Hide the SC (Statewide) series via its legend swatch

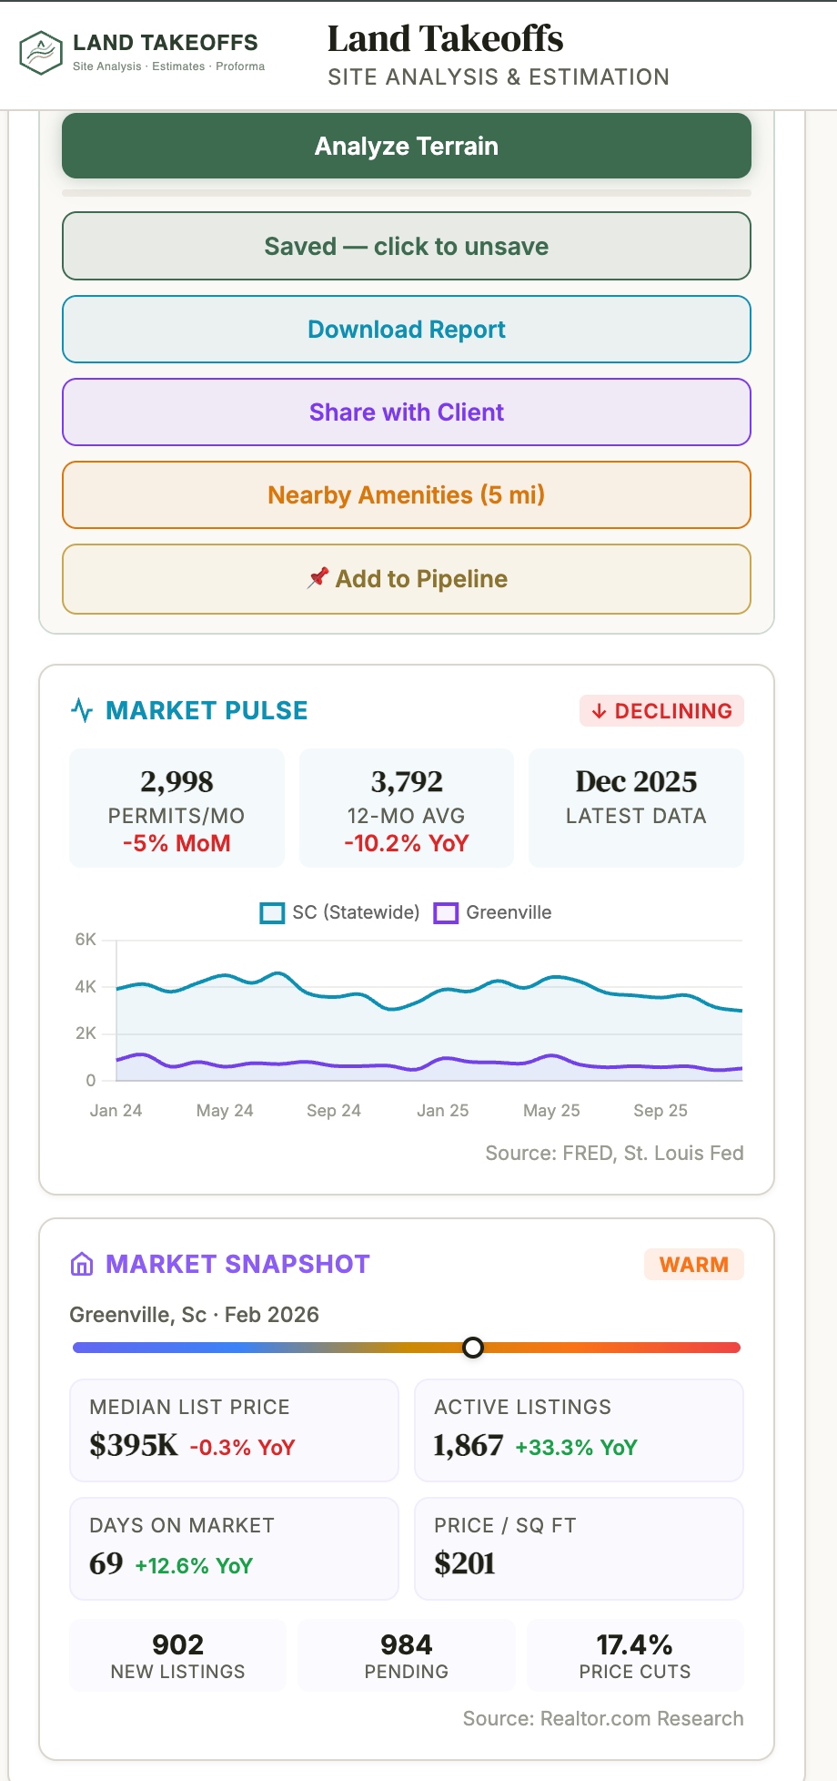(x=272, y=911)
